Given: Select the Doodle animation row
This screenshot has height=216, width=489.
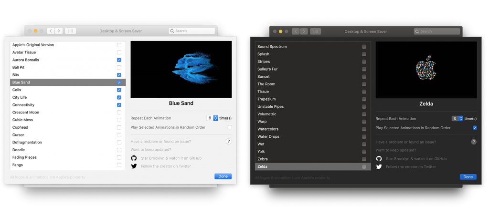Looking at the screenshot, I should coord(68,150).
